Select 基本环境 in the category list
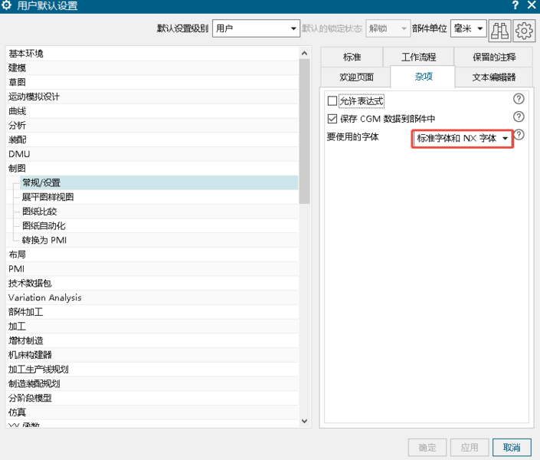This screenshot has width=540, height=460. coord(152,54)
